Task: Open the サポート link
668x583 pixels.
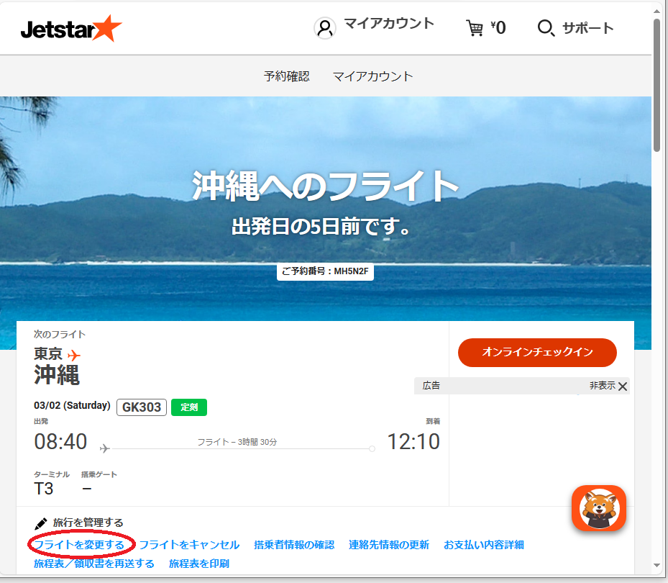Action: (588, 28)
